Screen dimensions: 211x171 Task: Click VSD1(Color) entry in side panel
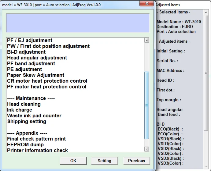coord(171,144)
